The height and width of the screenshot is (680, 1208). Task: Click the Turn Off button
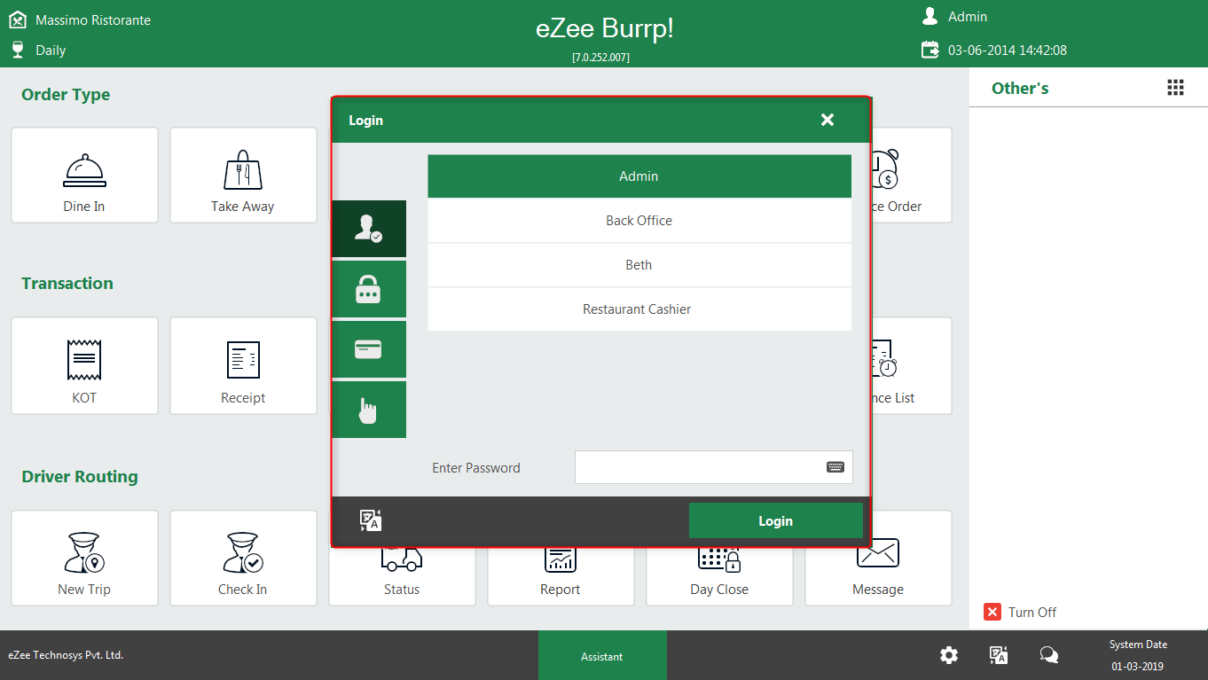point(1020,612)
